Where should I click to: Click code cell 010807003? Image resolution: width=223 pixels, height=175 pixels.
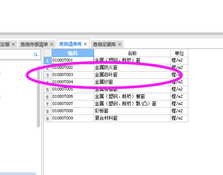[73, 75]
